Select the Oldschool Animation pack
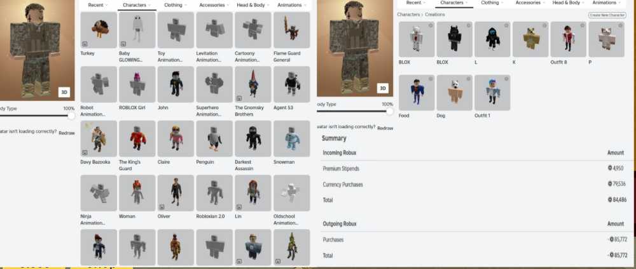 click(292, 193)
